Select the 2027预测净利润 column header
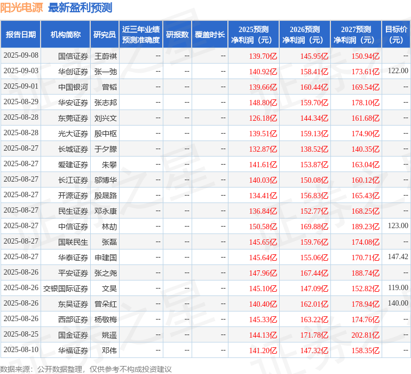The image size is (411, 374). tap(356, 34)
